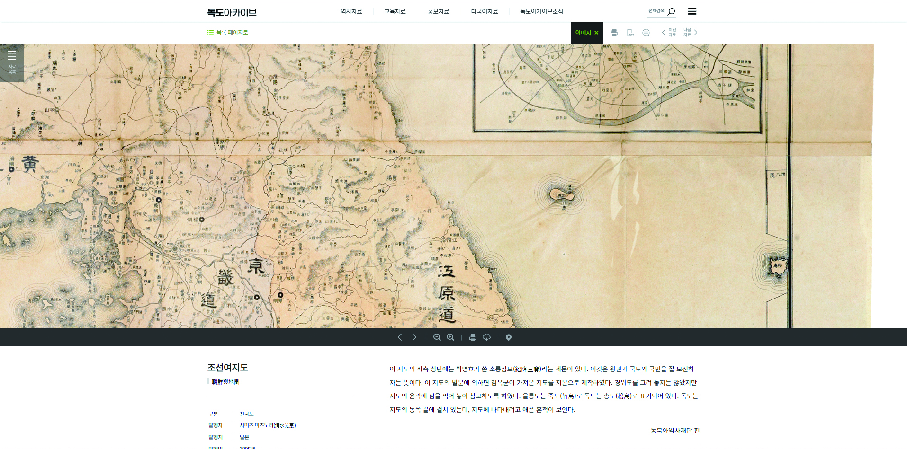Open the 독도아카이브 home logo
The width and height of the screenshot is (907, 449).
[x=232, y=12]
